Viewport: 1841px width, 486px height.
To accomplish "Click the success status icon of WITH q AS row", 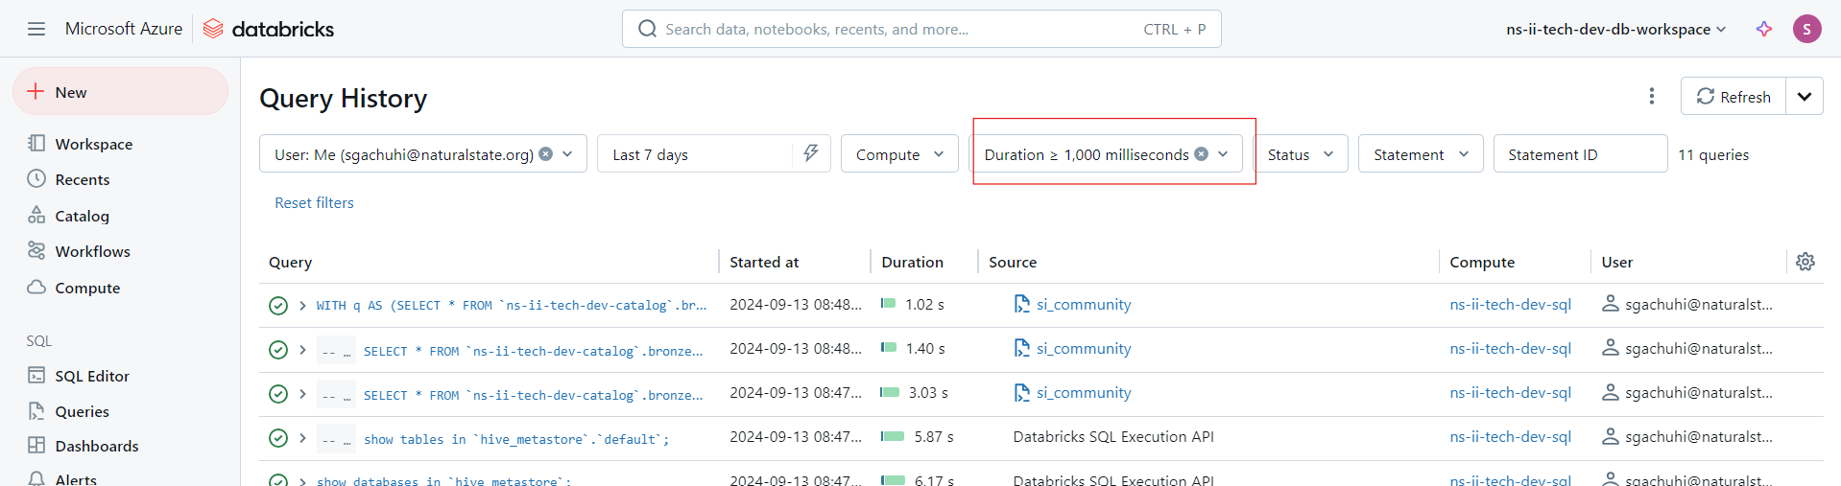I will click(x=278, y=306).
